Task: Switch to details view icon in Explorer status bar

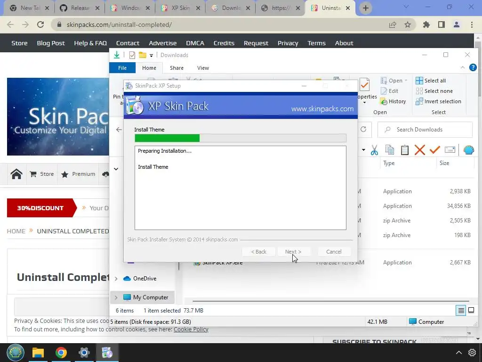Action: [461, 310]
